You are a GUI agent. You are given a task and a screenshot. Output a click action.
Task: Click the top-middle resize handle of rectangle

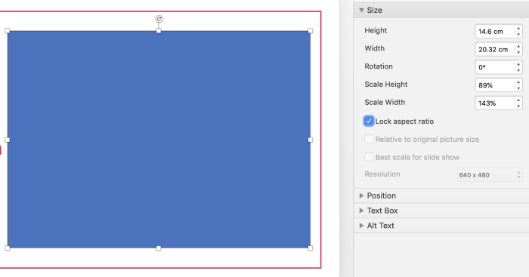(159, 31)
